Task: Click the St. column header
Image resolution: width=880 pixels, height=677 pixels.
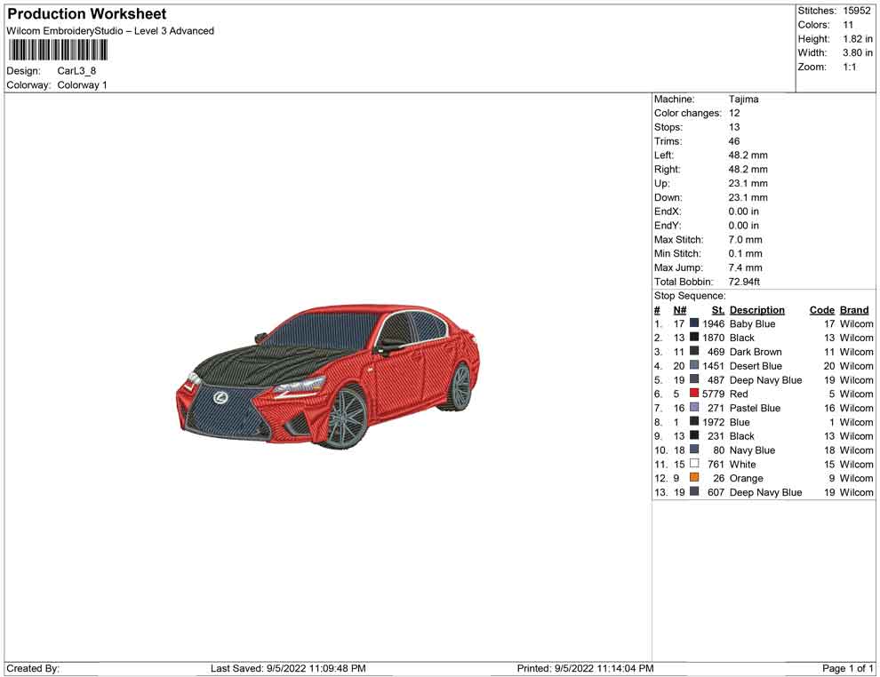Action: pyautogui.click(x=717, y=310)
